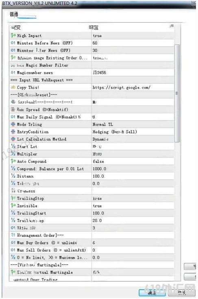Select the Magic Number Filter row
Image resolution: width=198 pixels, height=299 pixels.
[x=92, y=65]
